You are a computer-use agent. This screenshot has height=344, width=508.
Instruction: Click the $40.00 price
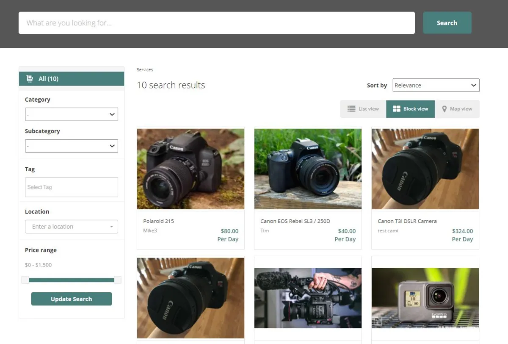347,231
